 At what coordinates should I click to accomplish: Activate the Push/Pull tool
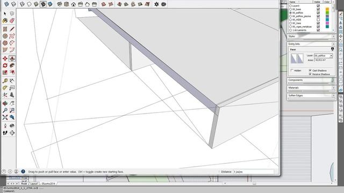coord(12,58)
